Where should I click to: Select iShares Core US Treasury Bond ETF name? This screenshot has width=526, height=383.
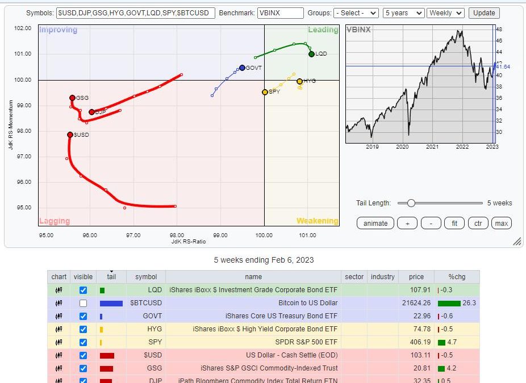[281, 316]
